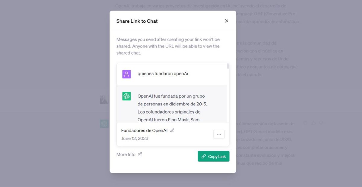
Task: Click the chain link icon in Copy Link
Action: coord(204,157)
